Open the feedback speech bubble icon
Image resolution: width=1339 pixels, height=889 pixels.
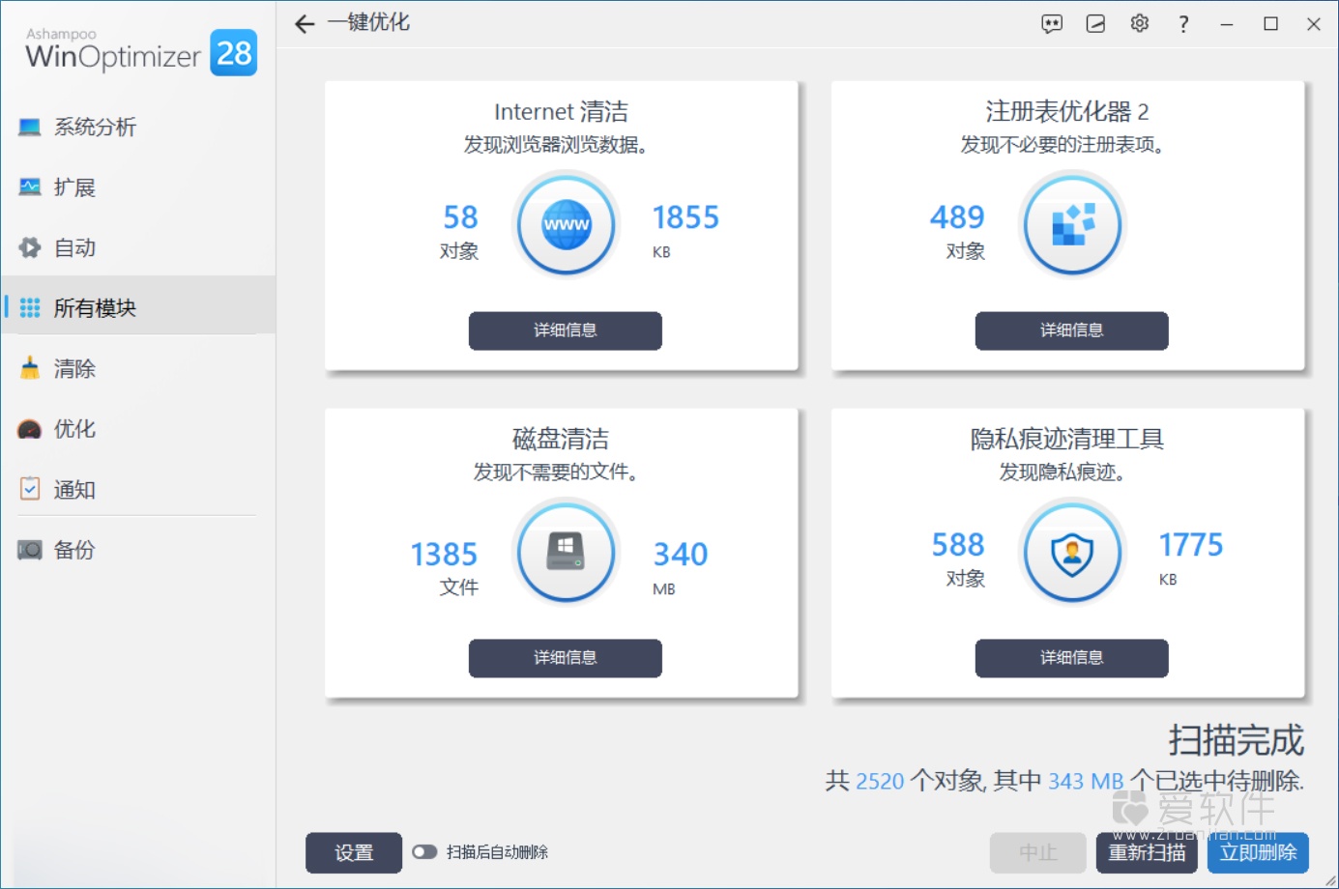[x=1051, y=23]
